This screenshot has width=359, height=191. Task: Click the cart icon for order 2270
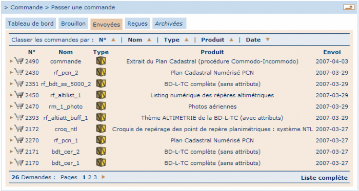pos(19,140)
